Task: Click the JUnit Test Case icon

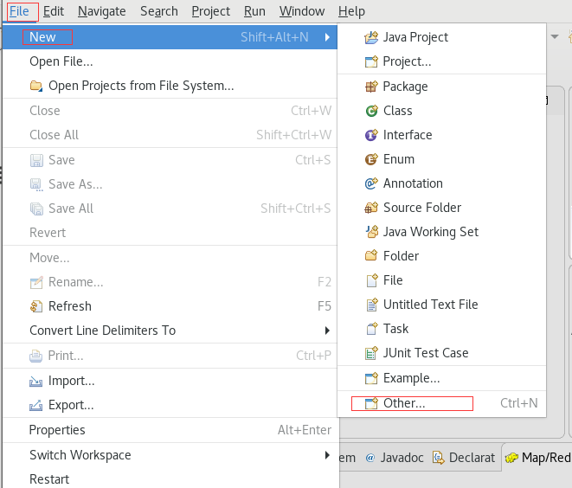Action: (371, 353)
